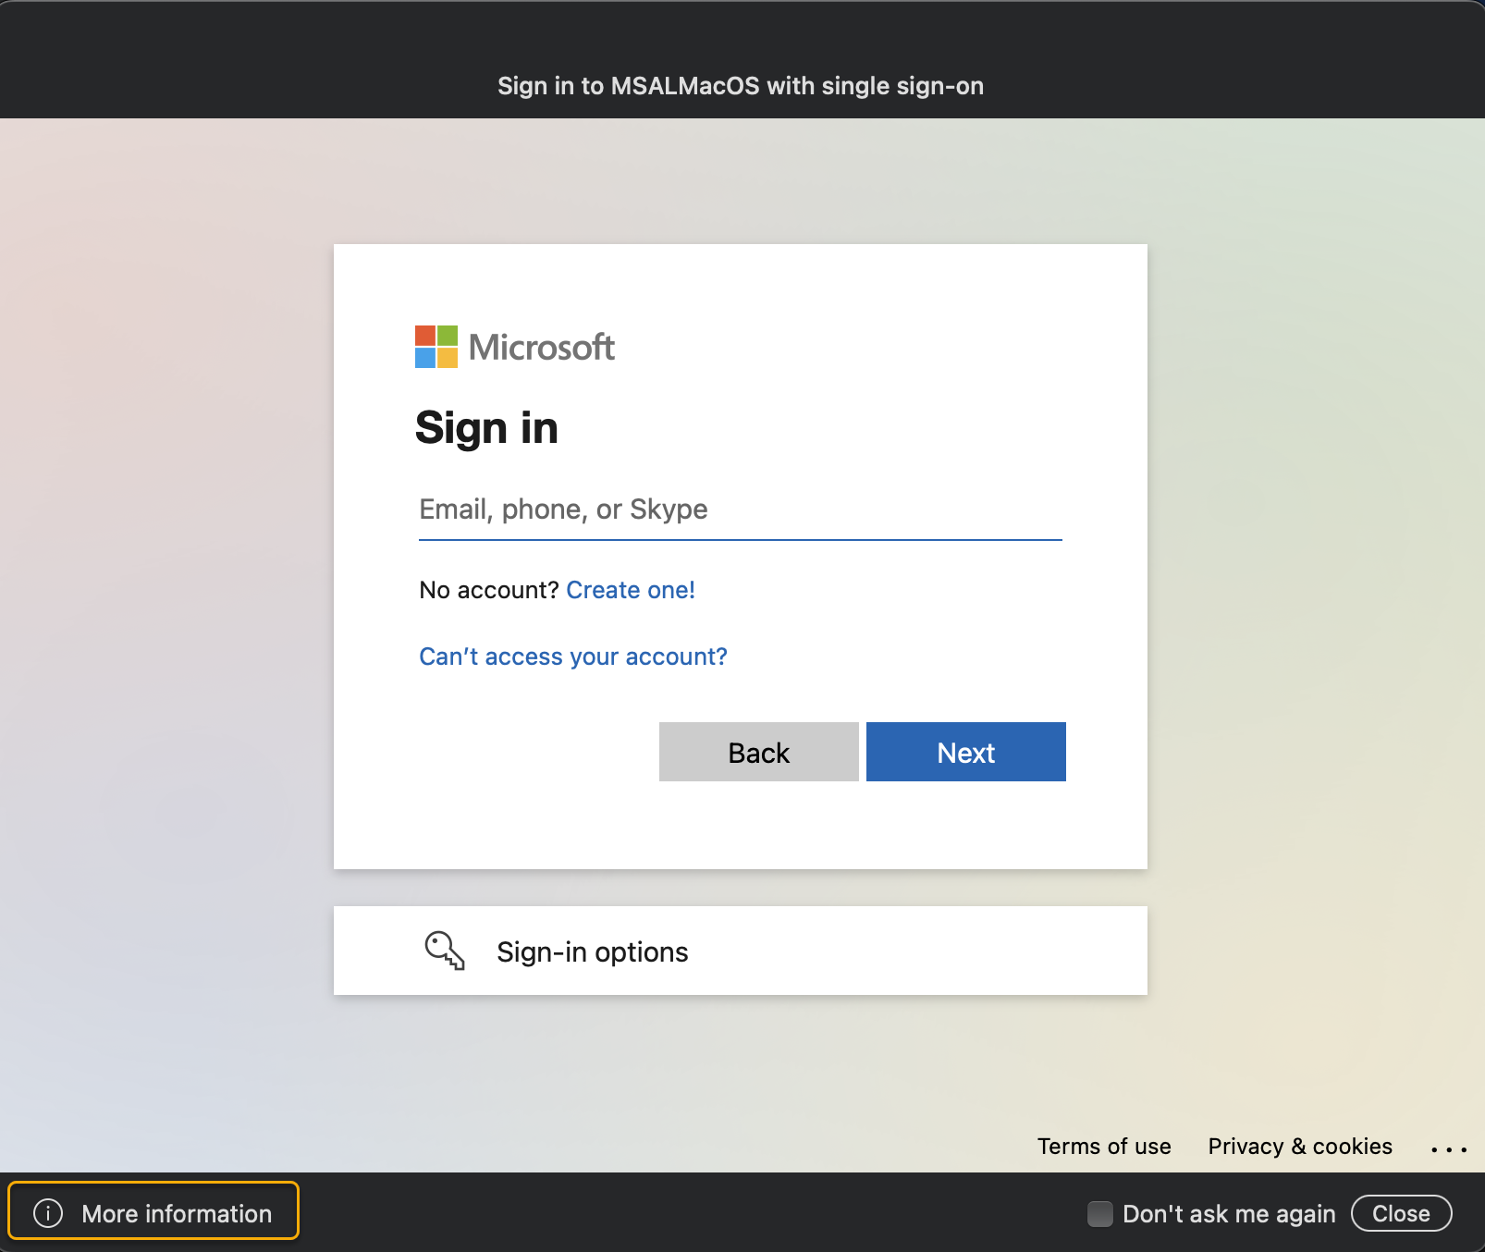1485x1252 pixels.
Task: Click Close to dismiss the sign-in prompt
Action: 1402,1213
